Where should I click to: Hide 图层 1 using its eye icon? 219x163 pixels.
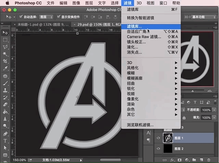point(158,138)
